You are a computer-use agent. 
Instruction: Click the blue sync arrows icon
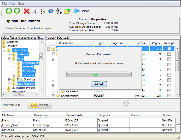click(51, 11)
